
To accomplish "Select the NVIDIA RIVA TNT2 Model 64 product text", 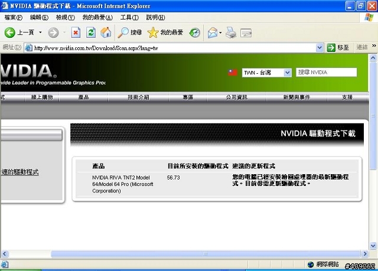I will pos(123,184).
